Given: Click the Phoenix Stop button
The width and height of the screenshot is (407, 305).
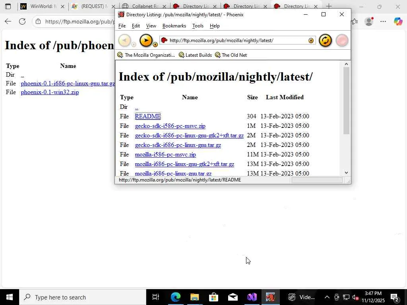Looking at the screenshot, I should [342, 41].
